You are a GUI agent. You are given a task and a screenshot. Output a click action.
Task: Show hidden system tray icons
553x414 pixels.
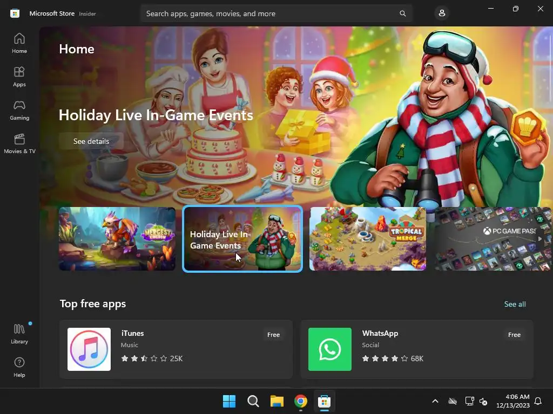coord(435,401)
